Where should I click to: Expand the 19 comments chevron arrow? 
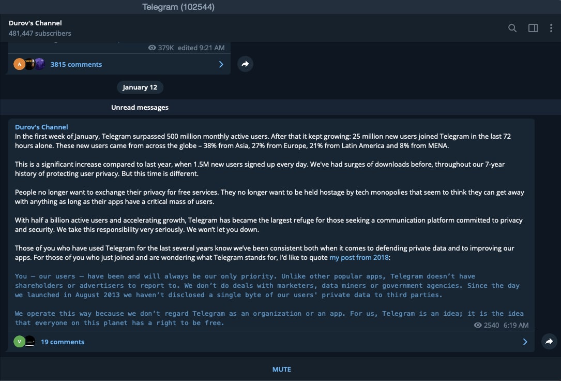click(x=525, y=342)
